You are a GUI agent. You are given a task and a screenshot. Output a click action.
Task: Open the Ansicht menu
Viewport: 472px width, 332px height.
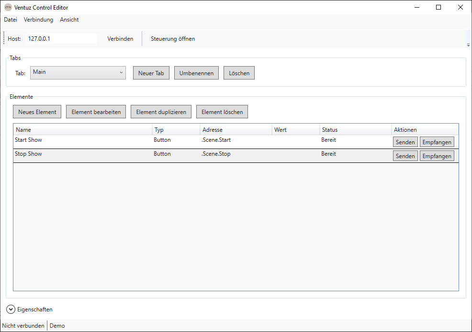(x=69, y=20)
